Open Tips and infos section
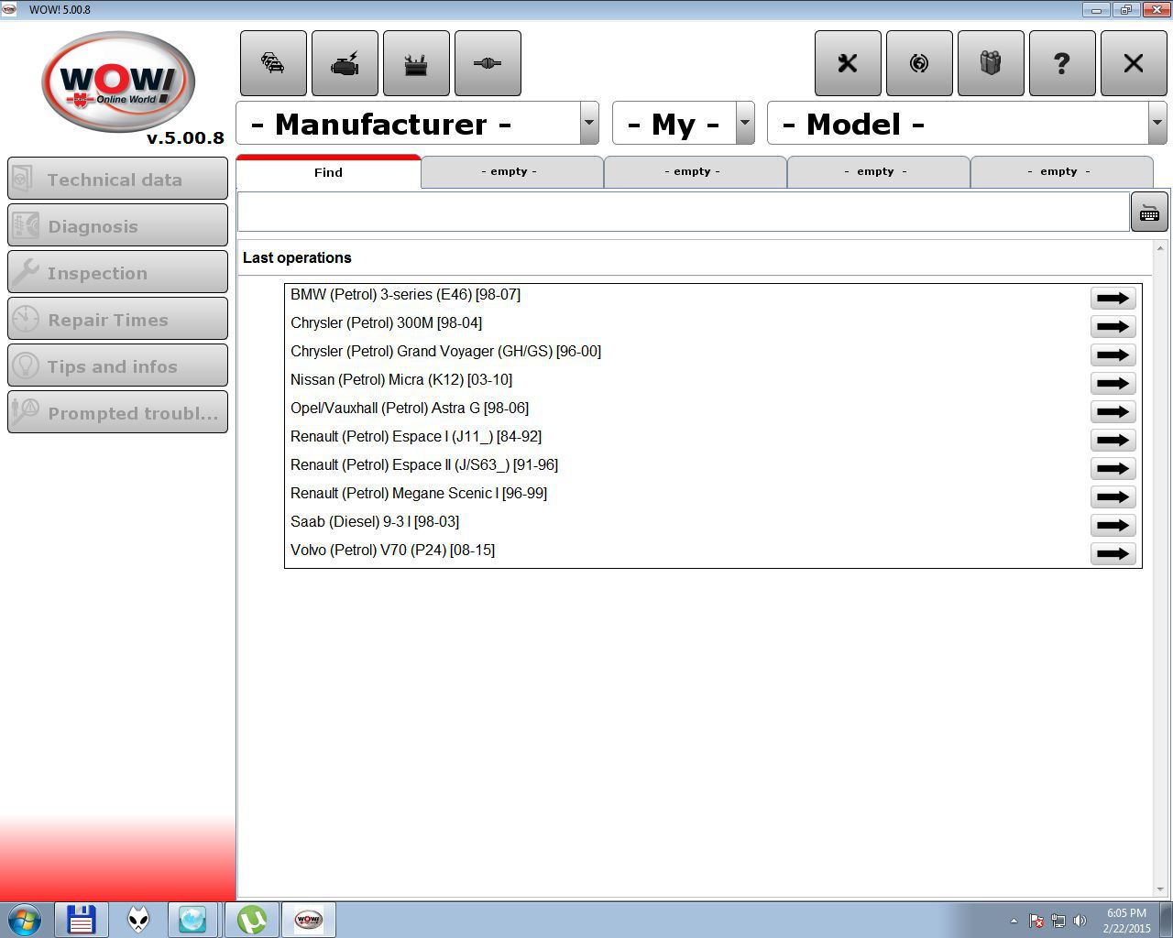 tap(117, 365)
